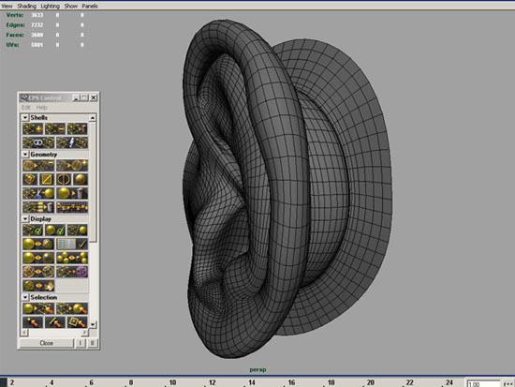This screenshot has height=387, width=515.
Task: Click the add shell plus icon
Action: pyautogui.click(x=33, y=128)
